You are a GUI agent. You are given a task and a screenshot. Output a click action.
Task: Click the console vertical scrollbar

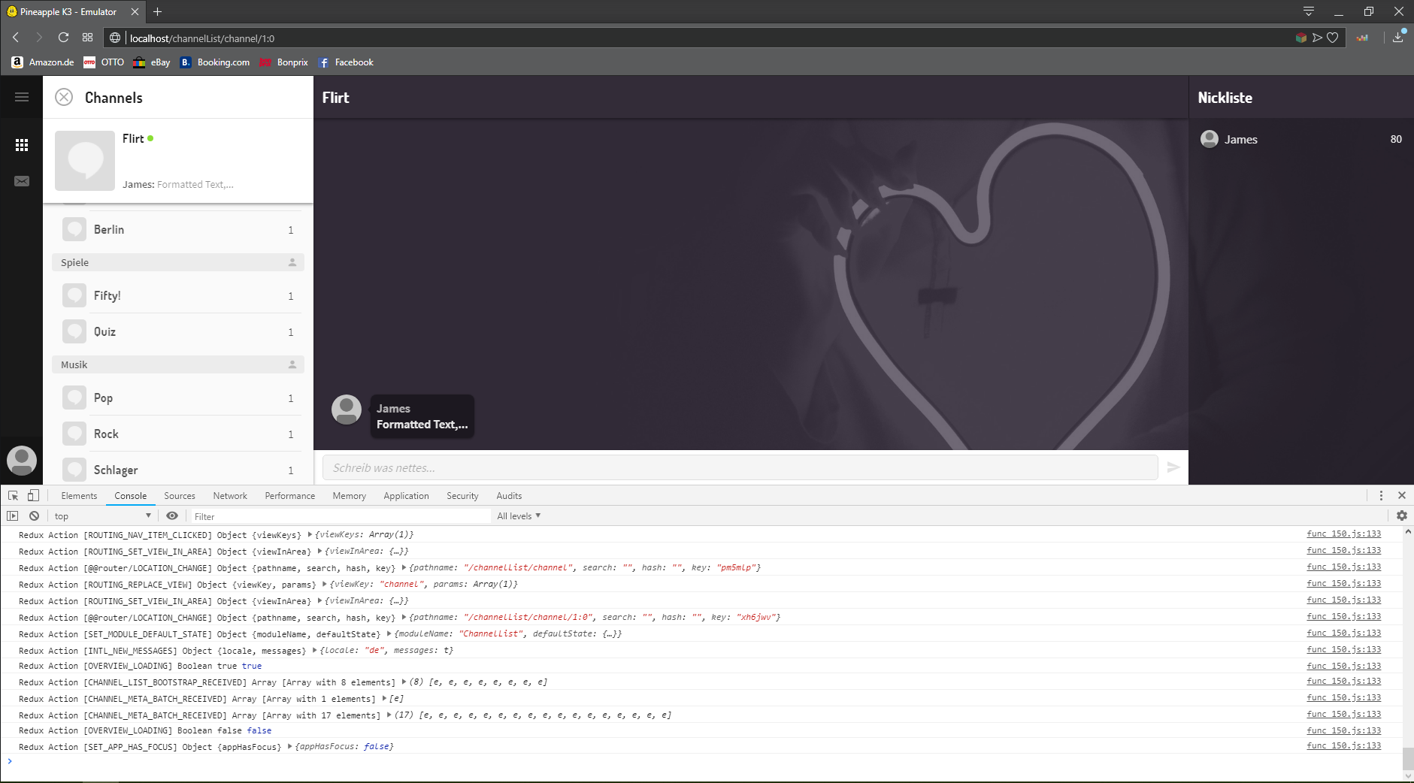[1407, 757]
